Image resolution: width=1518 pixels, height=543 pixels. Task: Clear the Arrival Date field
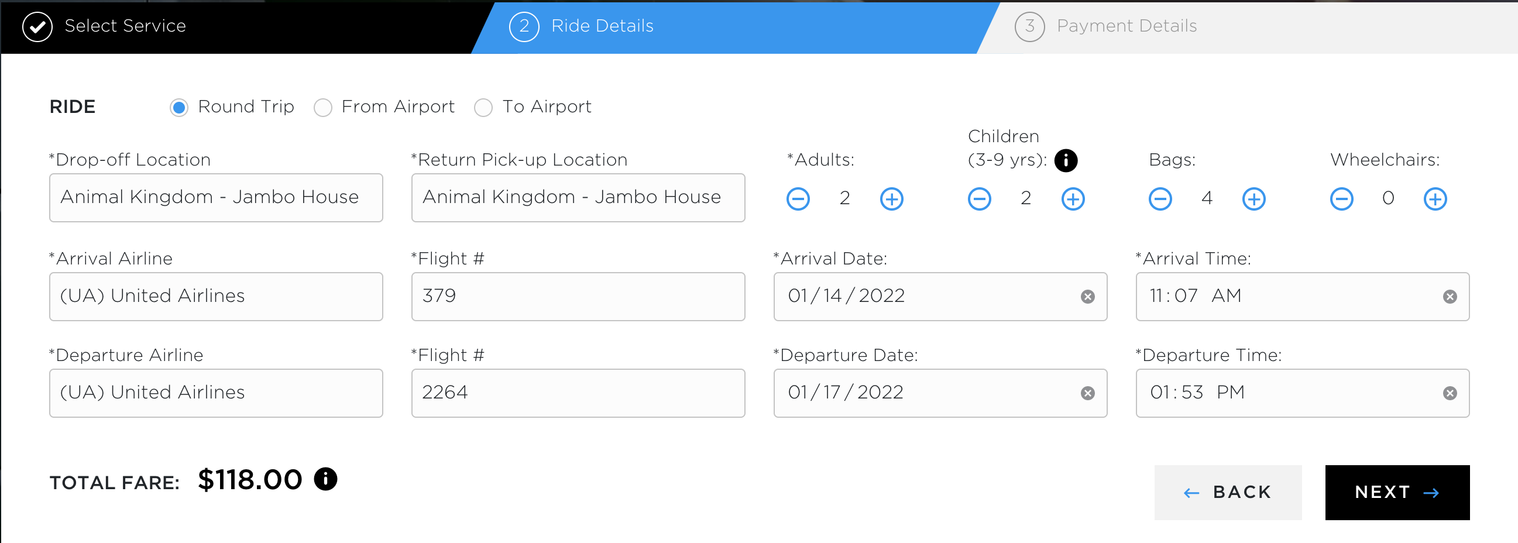(1087, 297)
